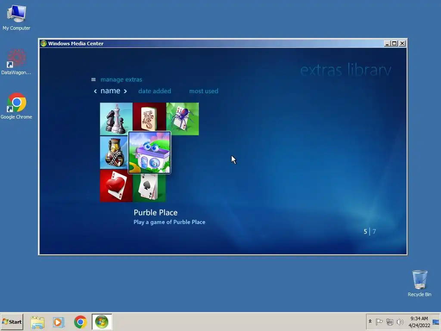This screenshot has height=331, width=441.
Task: Click the manage extras menu icon
Action: click(93, 80)
